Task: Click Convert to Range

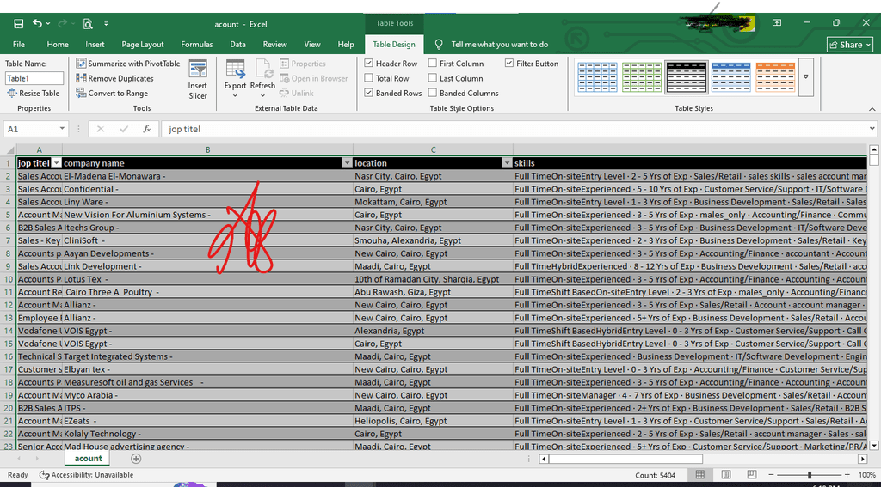Action: pos(112,93)
